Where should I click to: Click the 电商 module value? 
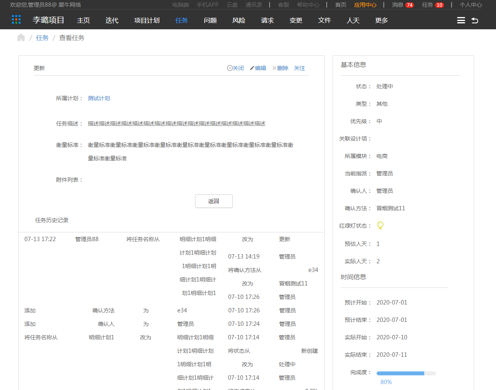click(382, 156)
